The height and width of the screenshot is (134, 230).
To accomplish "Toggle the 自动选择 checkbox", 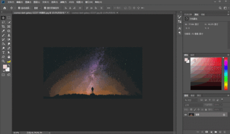I will pyautogui.click(x=19, y=8).
